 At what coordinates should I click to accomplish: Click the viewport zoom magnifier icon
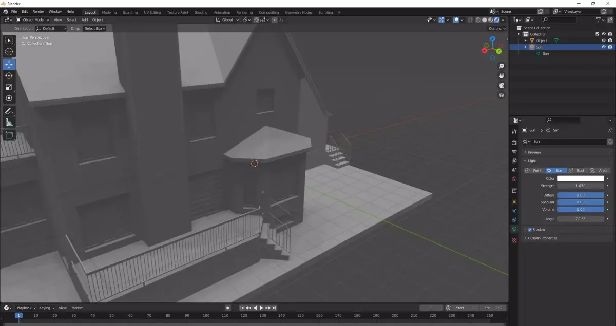(x=502, y=66)
